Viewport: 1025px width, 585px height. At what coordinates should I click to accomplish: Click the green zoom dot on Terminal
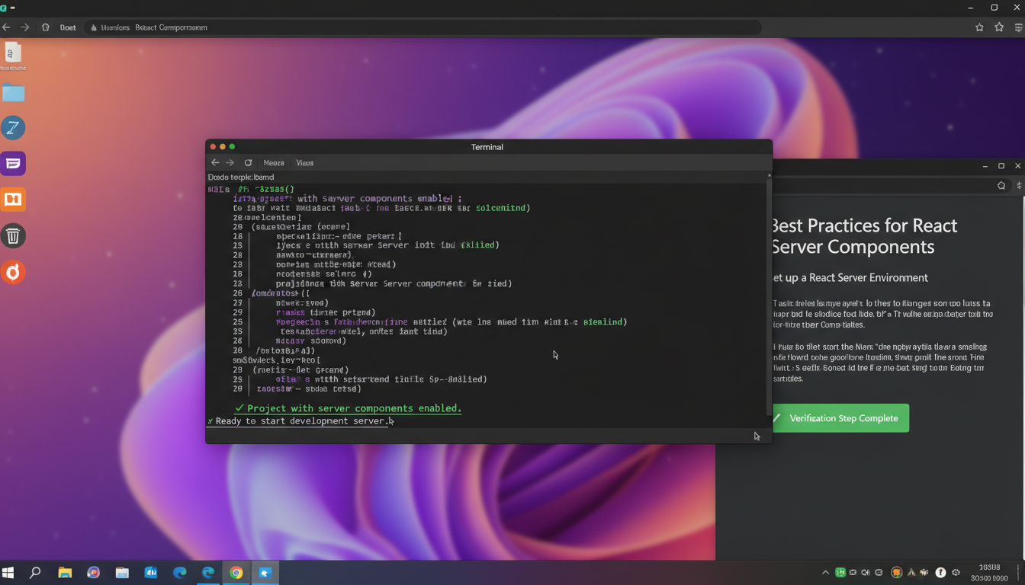pos(233,146)
